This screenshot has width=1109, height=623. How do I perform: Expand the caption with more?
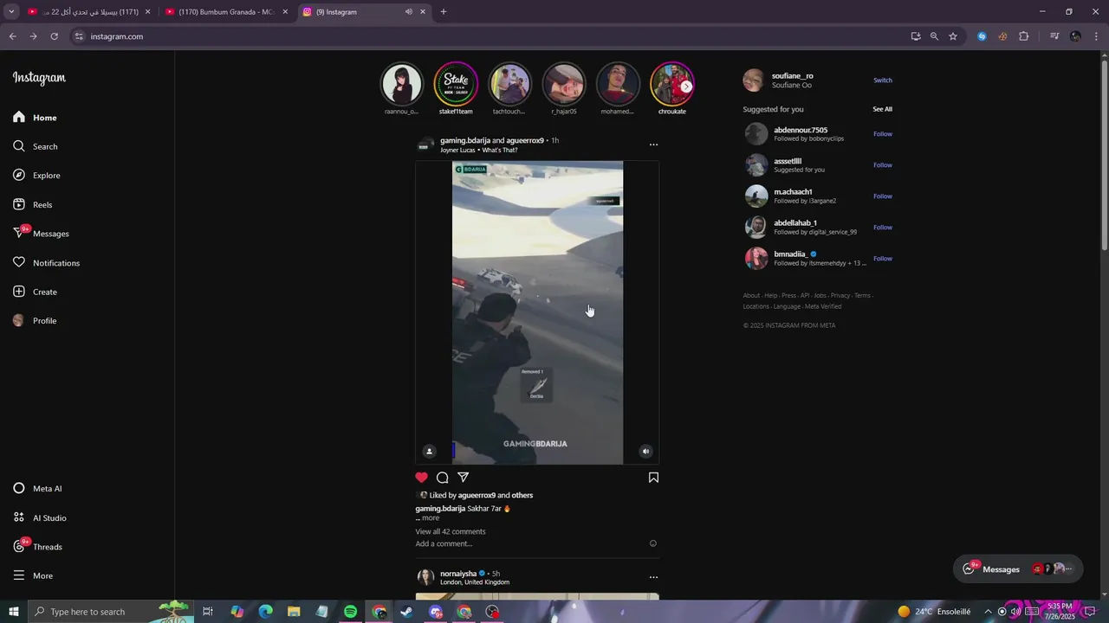pos(430,518)
